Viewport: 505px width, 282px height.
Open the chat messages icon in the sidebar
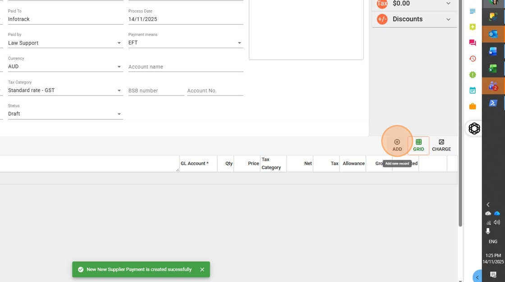[473, 42]
